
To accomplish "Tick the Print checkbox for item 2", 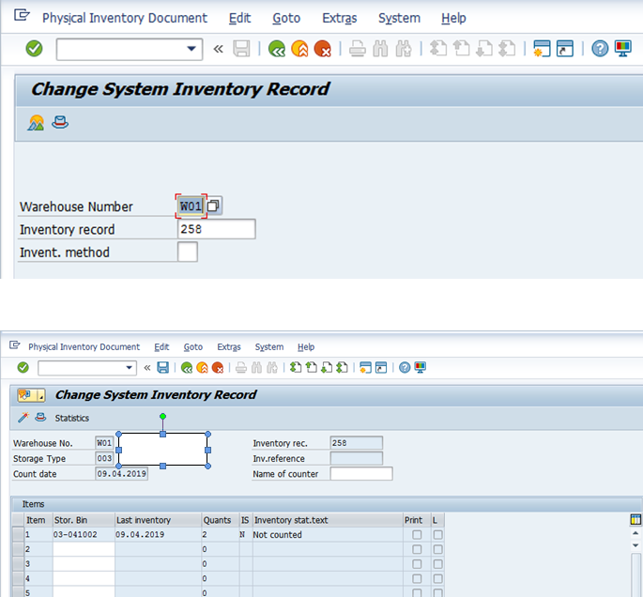I will [x=417, y=549].
